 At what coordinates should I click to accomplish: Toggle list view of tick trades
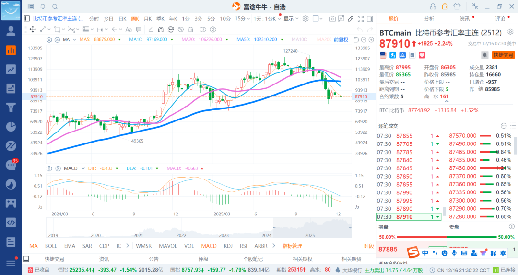[x=513, y=126]
